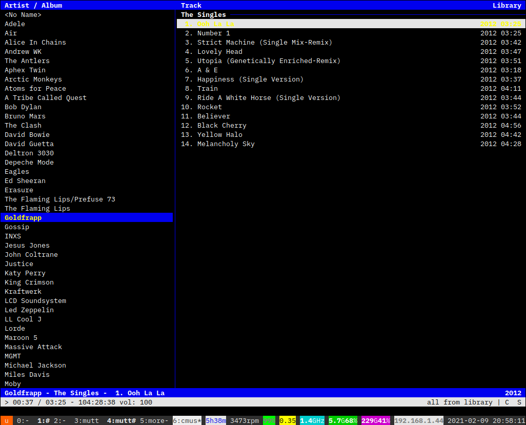Select INXS artist
The width and height of the screenshot is (526, 425).
[87, 236]
